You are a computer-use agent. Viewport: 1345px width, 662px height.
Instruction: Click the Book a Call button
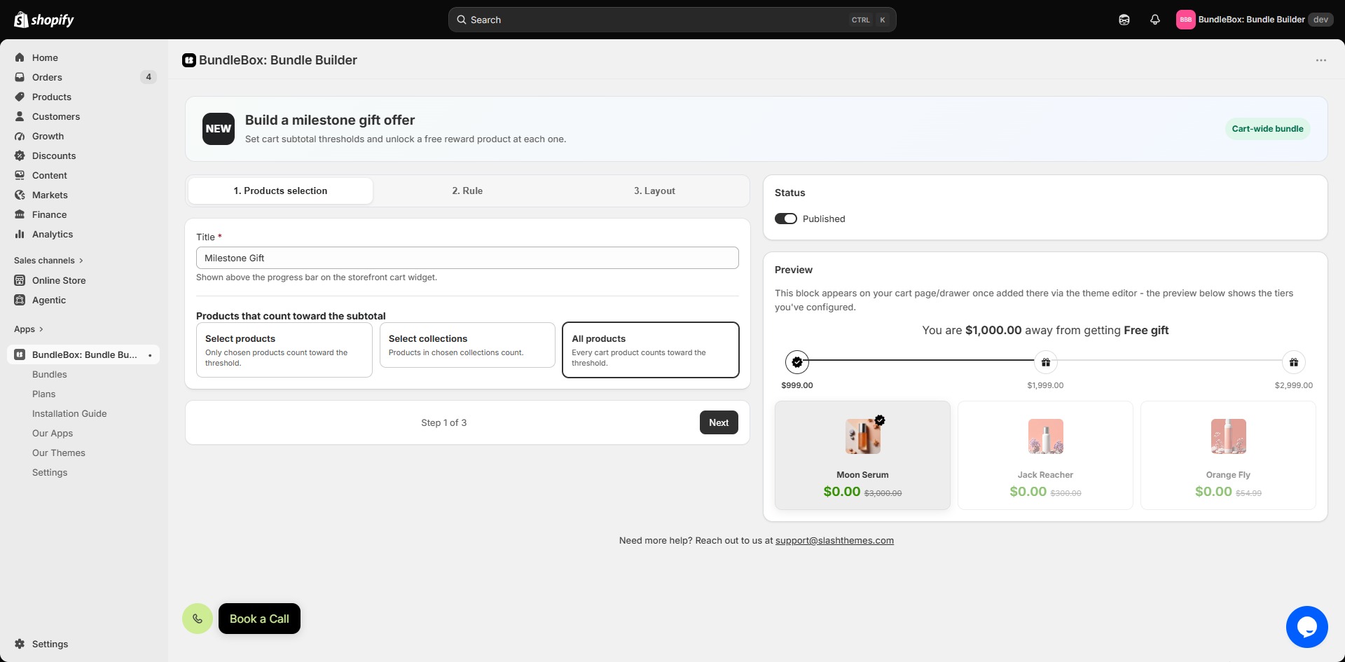pos(259,619)
